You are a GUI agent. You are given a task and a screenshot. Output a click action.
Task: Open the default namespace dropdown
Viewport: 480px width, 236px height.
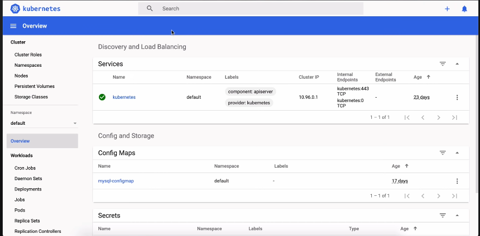pyautogui.click(x=43, y=123)
